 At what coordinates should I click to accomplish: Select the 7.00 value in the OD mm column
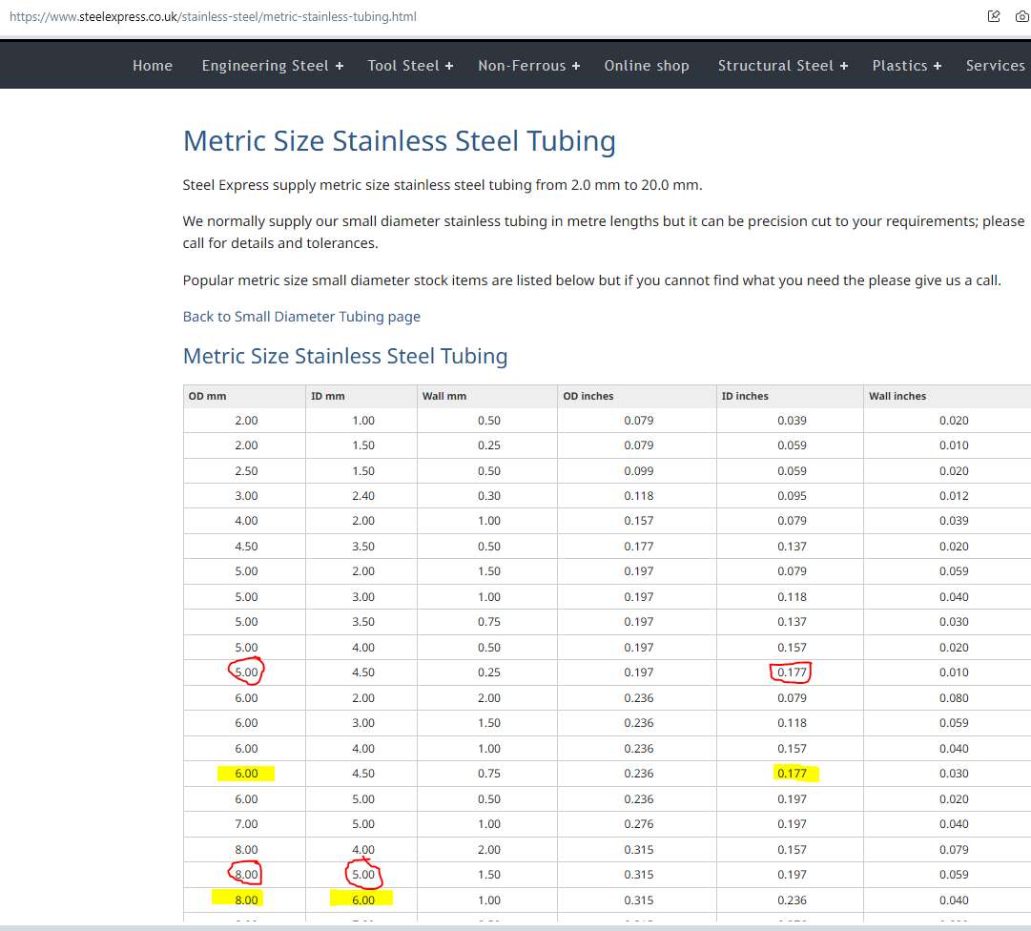point(247,824)
